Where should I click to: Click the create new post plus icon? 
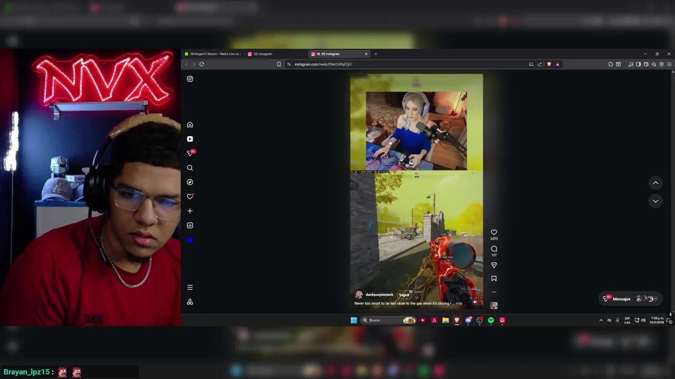point(190,211)
